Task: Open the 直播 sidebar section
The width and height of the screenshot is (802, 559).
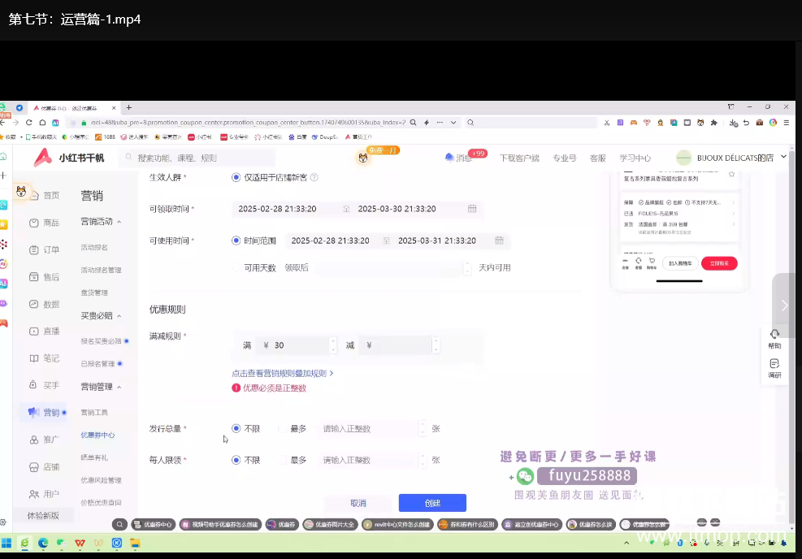Action: (x=45, y=331)
